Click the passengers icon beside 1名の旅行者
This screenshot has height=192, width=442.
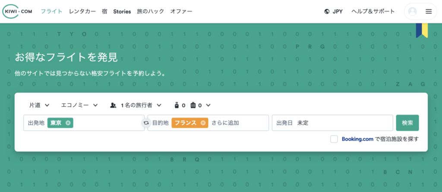(113, 105)
